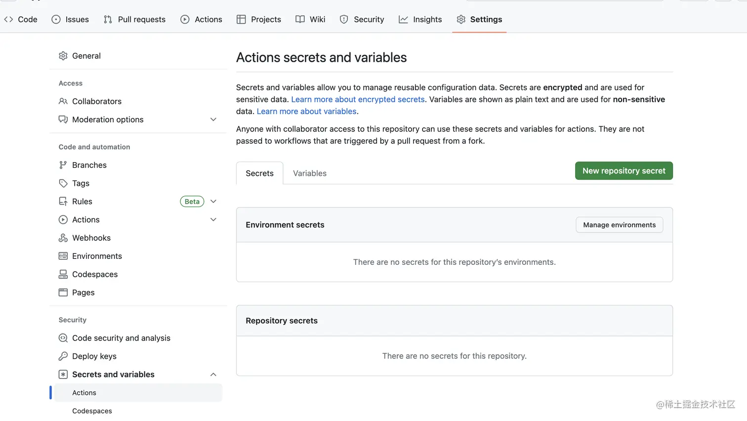Viewport: 747px width, 421px height.
Task: Expand the Moderation options chevron
Action: 213,120
